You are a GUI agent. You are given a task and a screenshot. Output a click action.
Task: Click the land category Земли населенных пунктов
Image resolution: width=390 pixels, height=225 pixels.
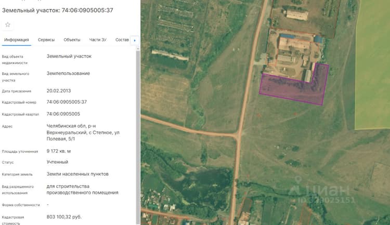tap(77, 174)
